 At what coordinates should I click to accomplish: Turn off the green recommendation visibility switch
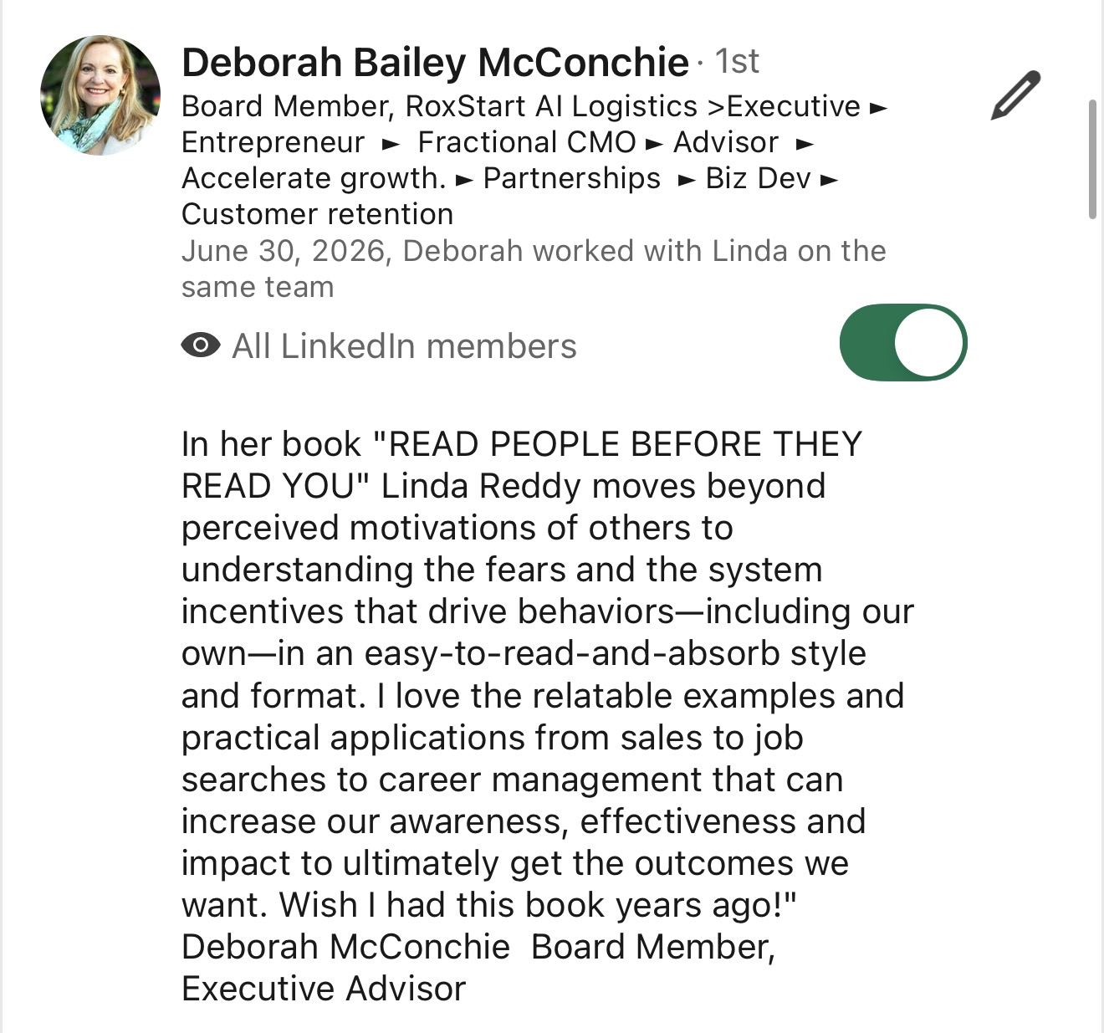click(903, 342)
